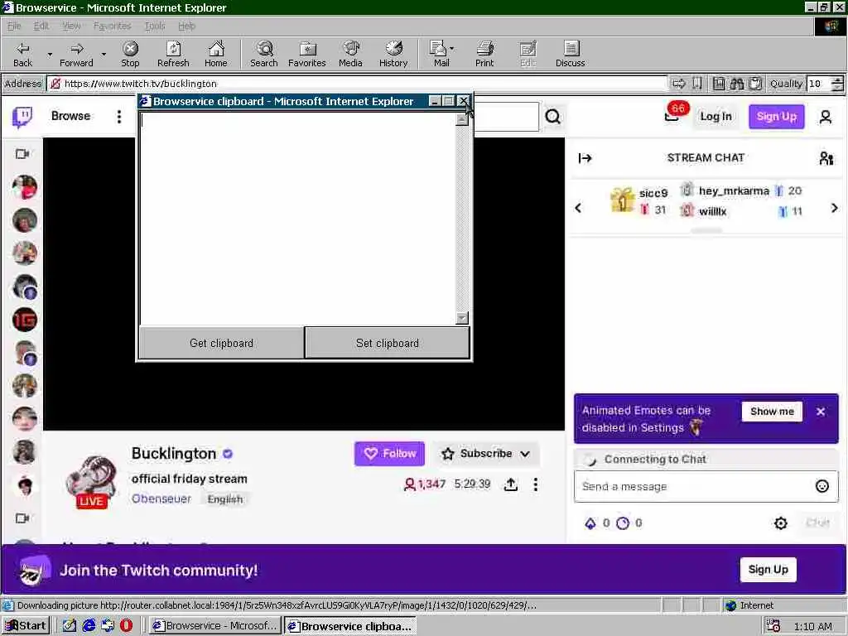Expand the Subscribe dropdown
848x636 pixels.
(524, 454)
